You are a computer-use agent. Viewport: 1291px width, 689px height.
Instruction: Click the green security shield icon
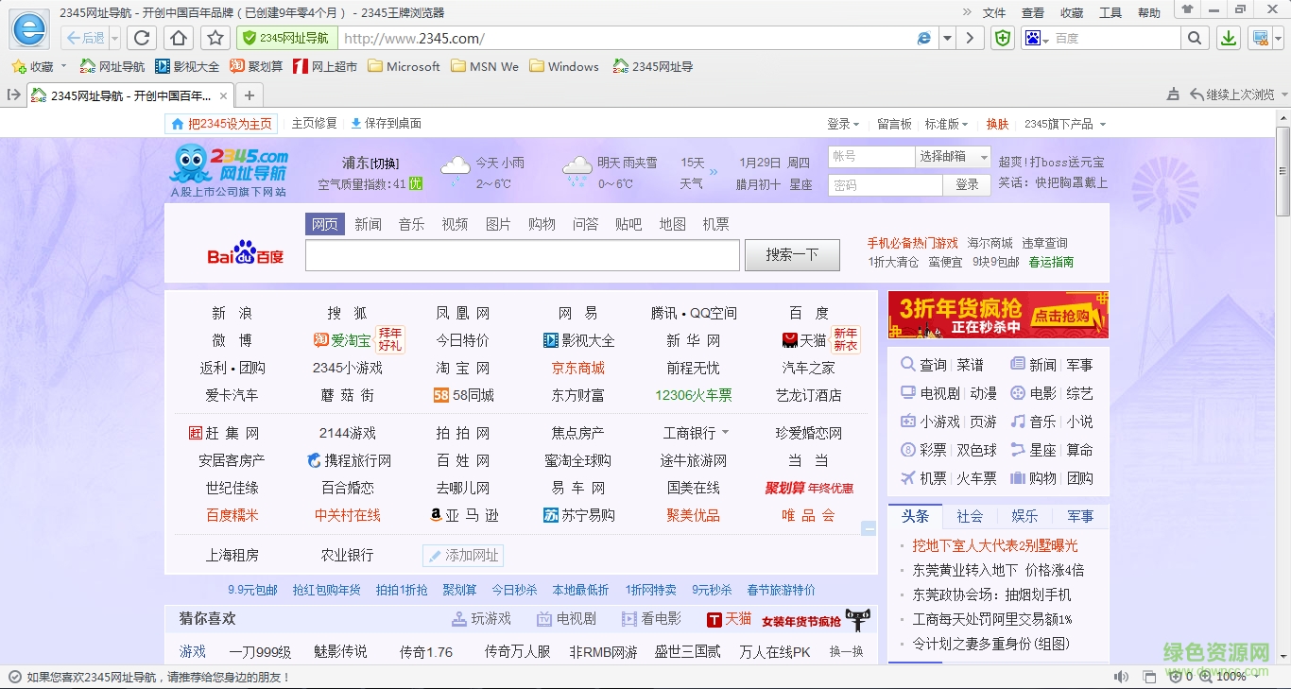click(1002, 38)
